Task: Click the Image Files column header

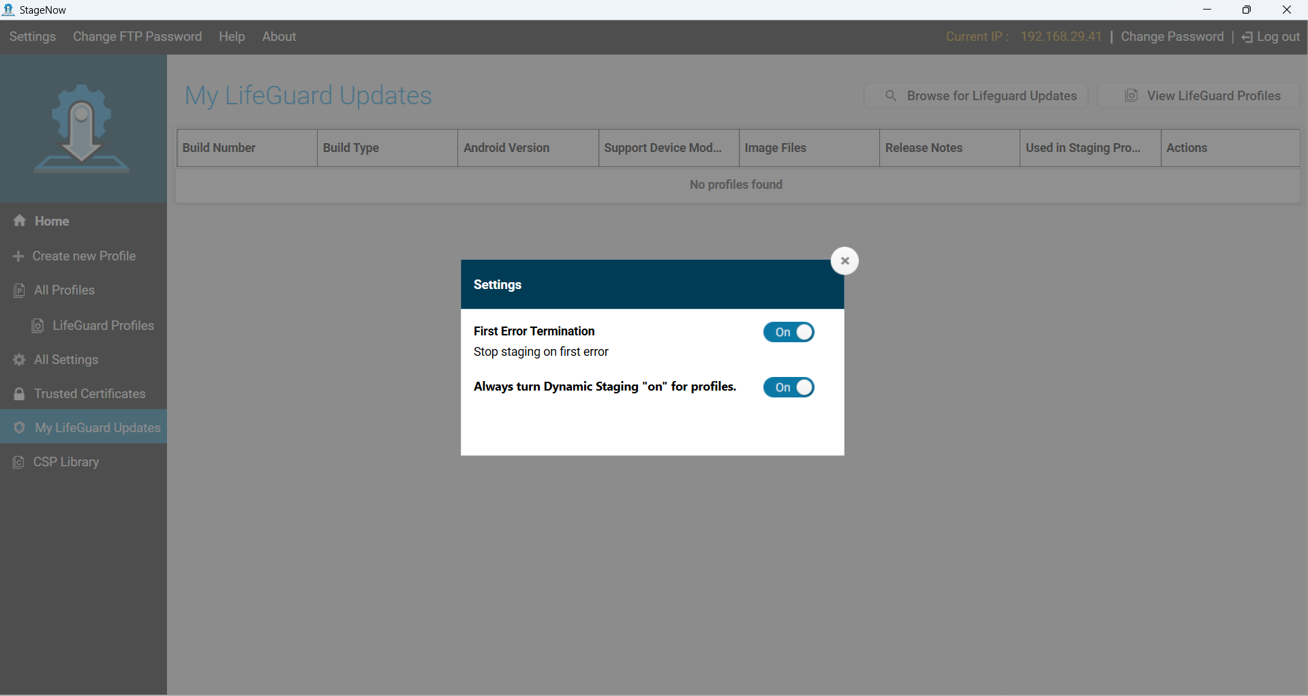Action: 809,148
